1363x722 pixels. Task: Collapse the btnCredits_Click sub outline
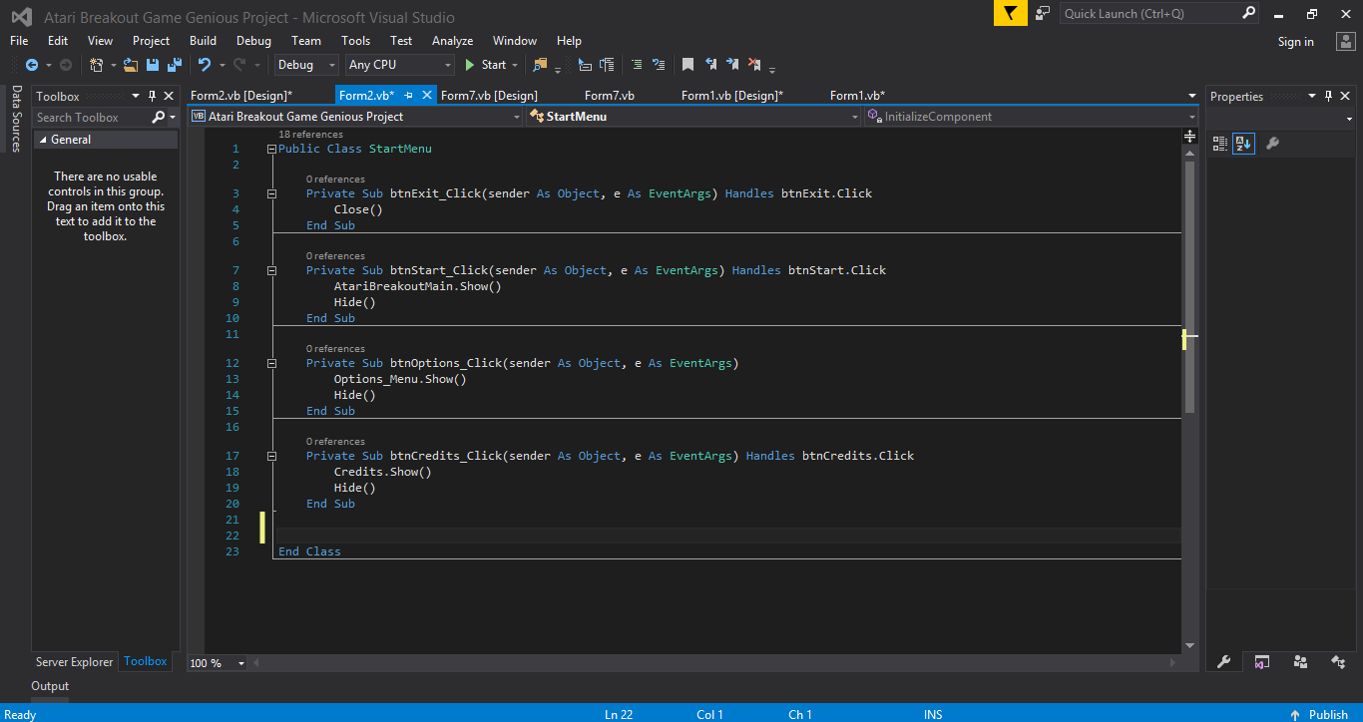click(x=271, y=456)
